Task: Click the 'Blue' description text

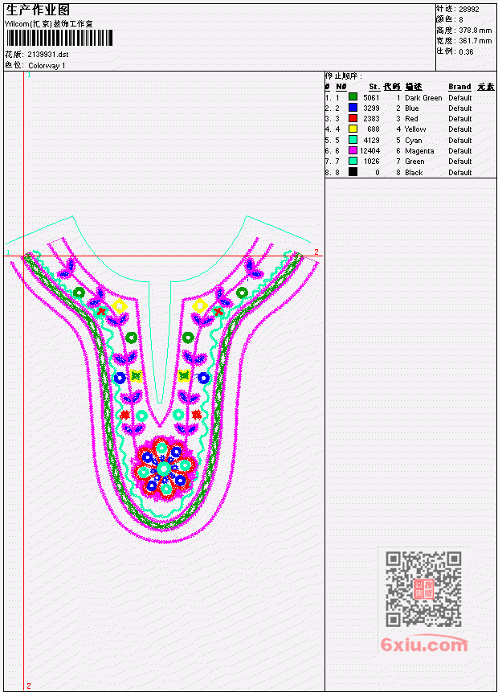Action: tap(411, 109)
